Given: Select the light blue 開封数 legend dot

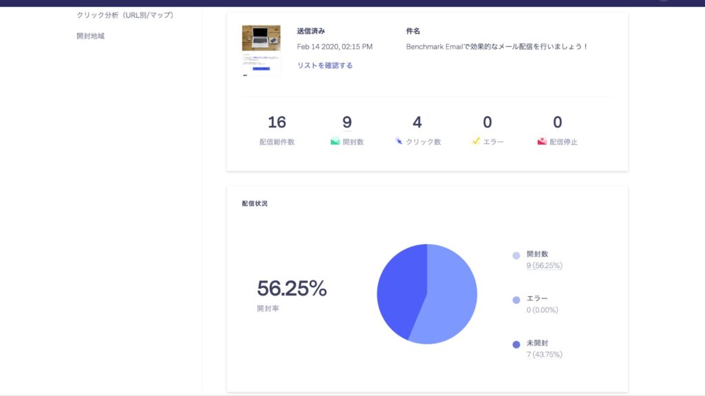Looking at the screenshot, I should point(516,256).
